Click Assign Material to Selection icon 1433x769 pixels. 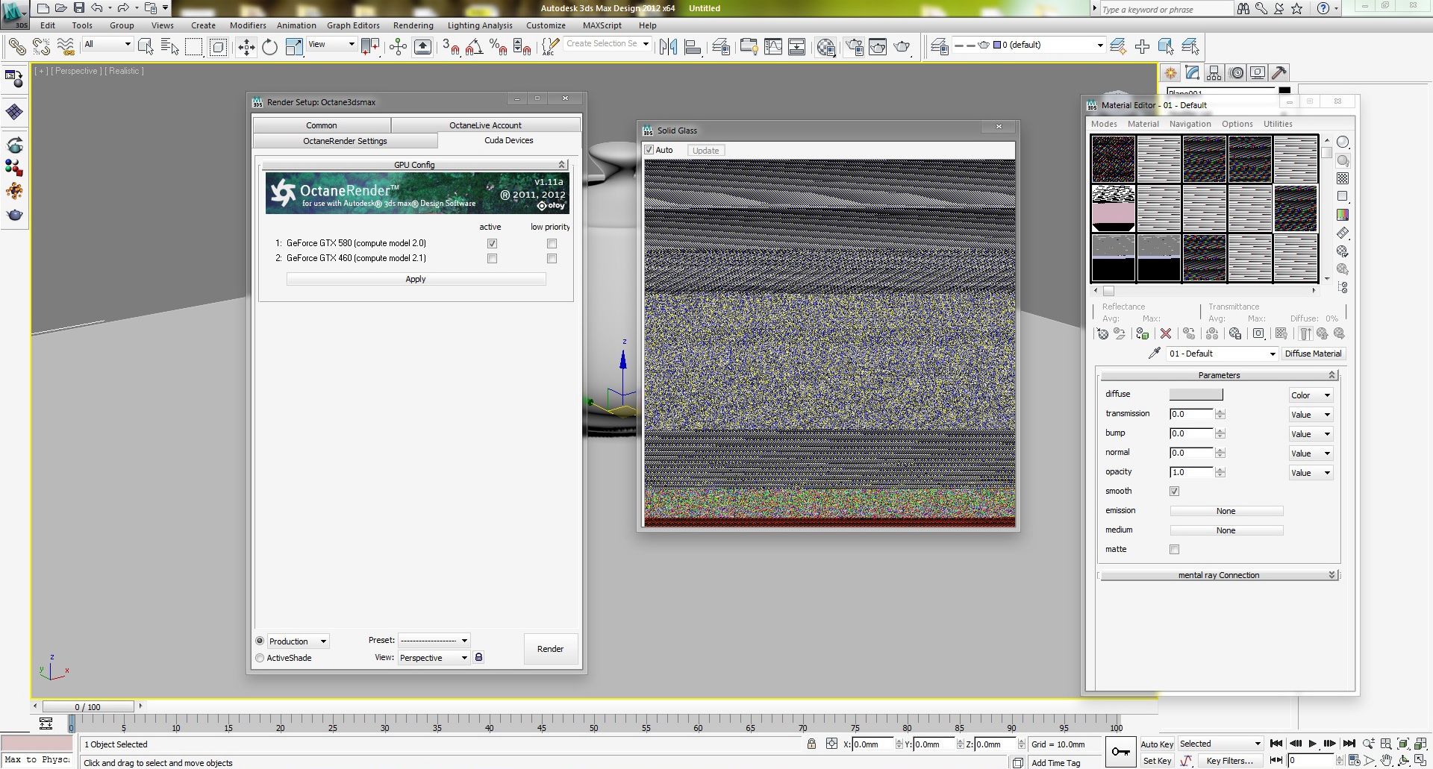coord(1142,333)
